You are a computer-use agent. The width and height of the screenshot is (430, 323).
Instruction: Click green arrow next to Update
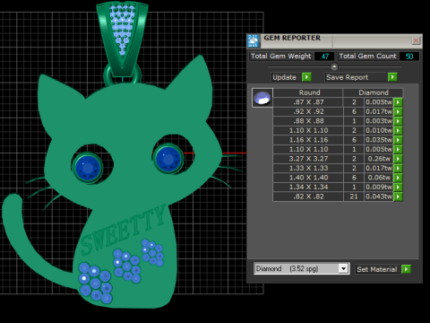tap(306, 77)
